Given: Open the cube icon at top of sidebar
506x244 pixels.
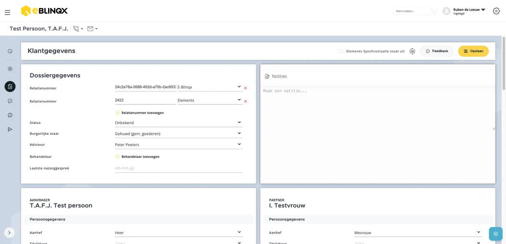Looking at the screenshot, I should (x=10, y=51).
